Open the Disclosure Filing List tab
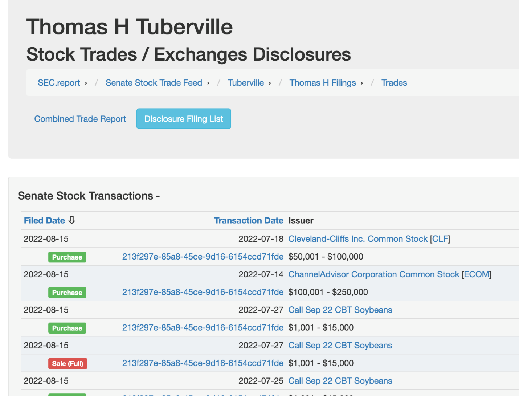Image resolution: width=519 pixels, height=396 pixels. point(184,119)
